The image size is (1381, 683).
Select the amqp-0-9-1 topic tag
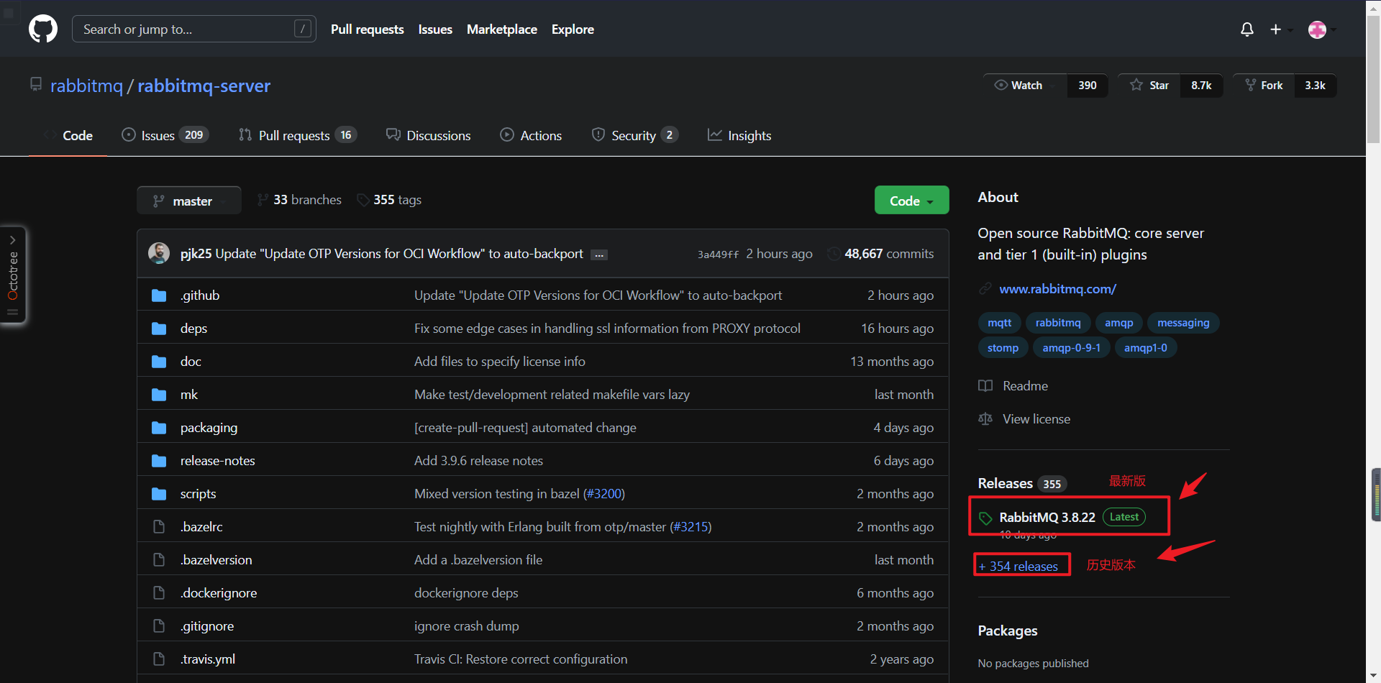click(x=1071, y=348)
